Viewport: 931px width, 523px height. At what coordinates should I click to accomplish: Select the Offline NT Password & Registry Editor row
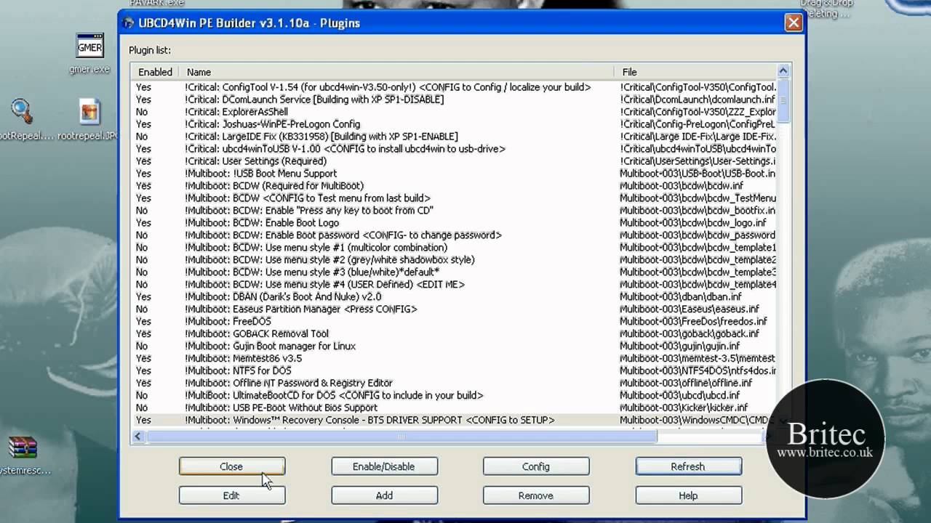[x=454, y=383]
